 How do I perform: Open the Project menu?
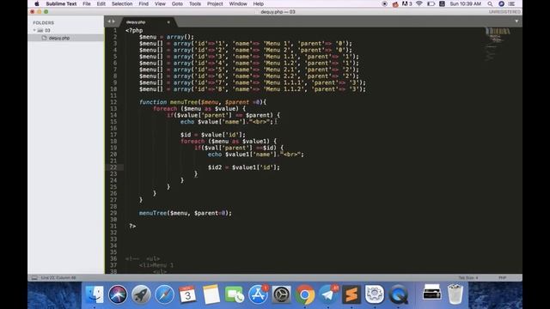point(215,3)
